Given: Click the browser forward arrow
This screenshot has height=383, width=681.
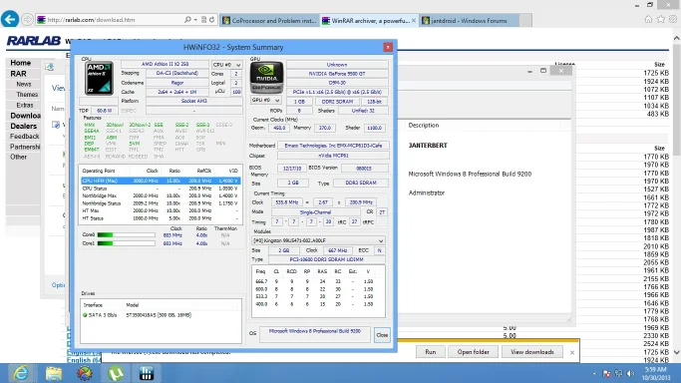Looking at the screenshot, I should (x=27, y=20).
